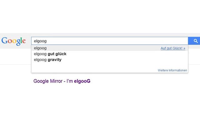Viewport: 200px width, 113px height.
Task: Focus the search box containing elgoog
Action: 110,41
